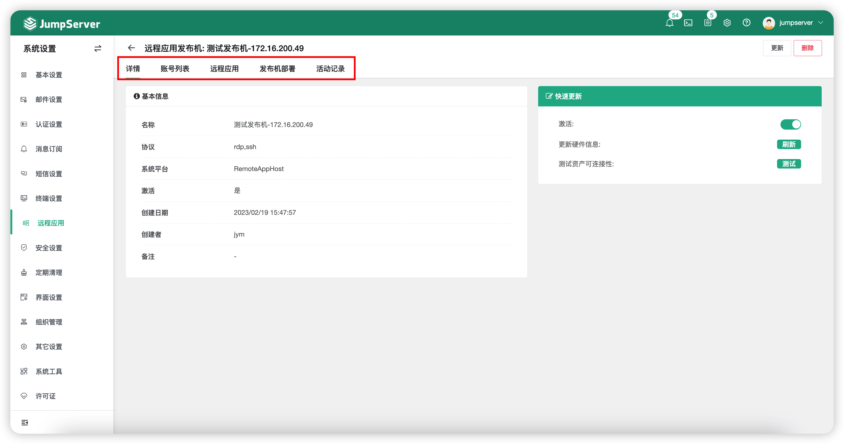This screenshot has width=844, height=444.
Task: Click the 更新 button
Action: point(777,48)
